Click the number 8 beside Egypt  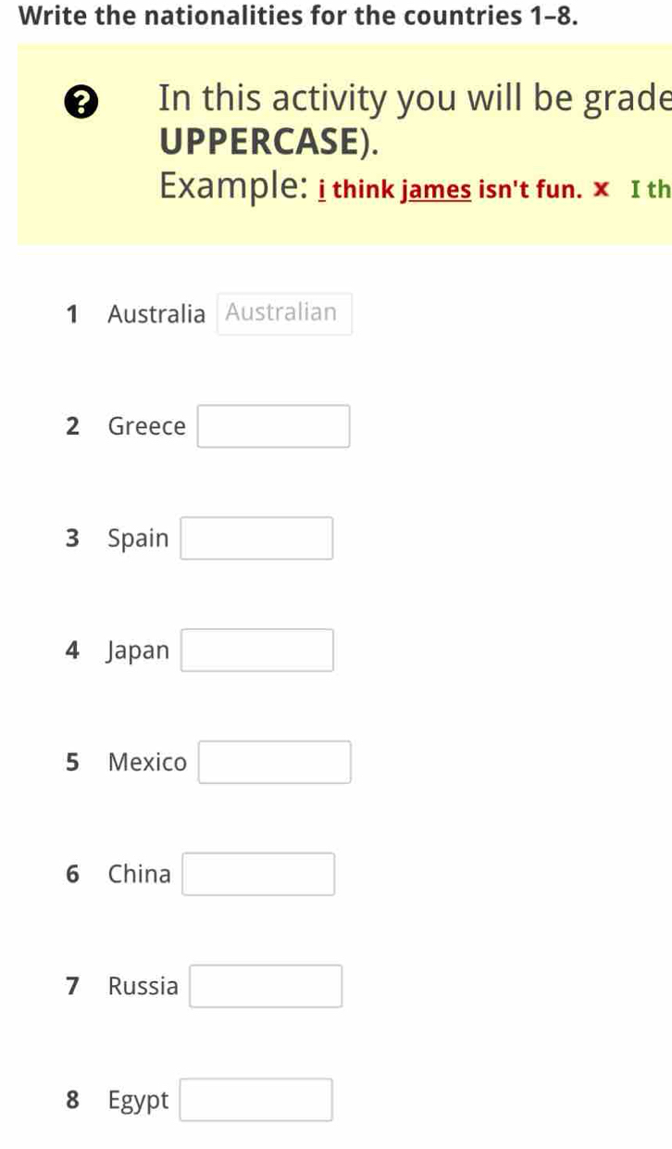coord(71,1099)
